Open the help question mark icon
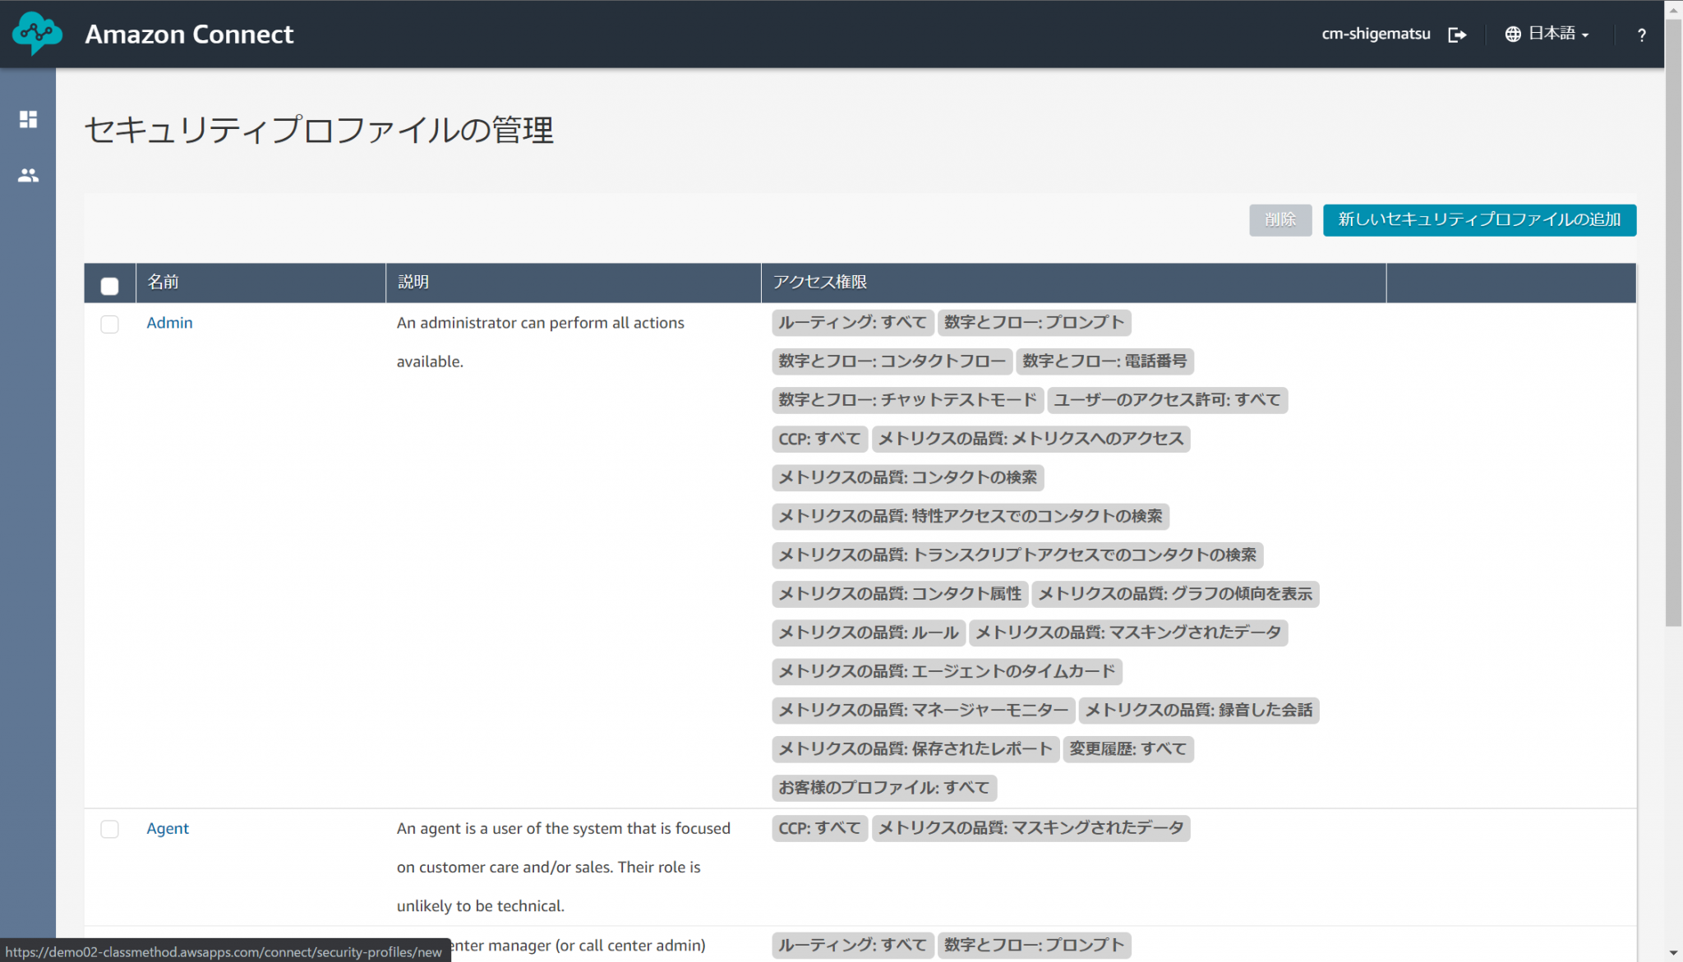 [1641, 35]
